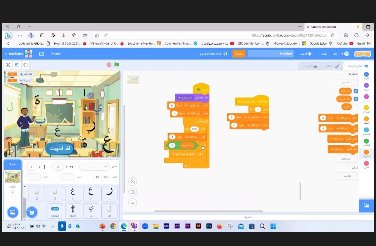Open the Sensing (الاستشعار) block category
The width and height of the screenshot is (376, 246).
click(x=366, y=131)
